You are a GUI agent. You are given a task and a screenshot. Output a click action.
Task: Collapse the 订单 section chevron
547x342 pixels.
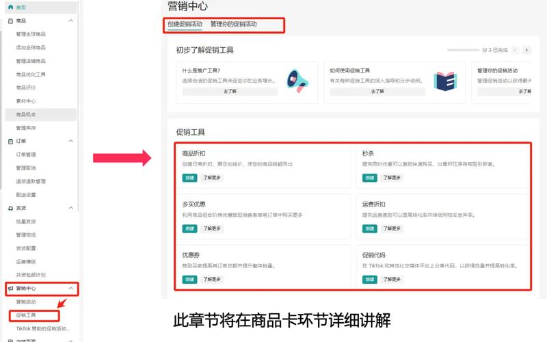click(71, 141)
